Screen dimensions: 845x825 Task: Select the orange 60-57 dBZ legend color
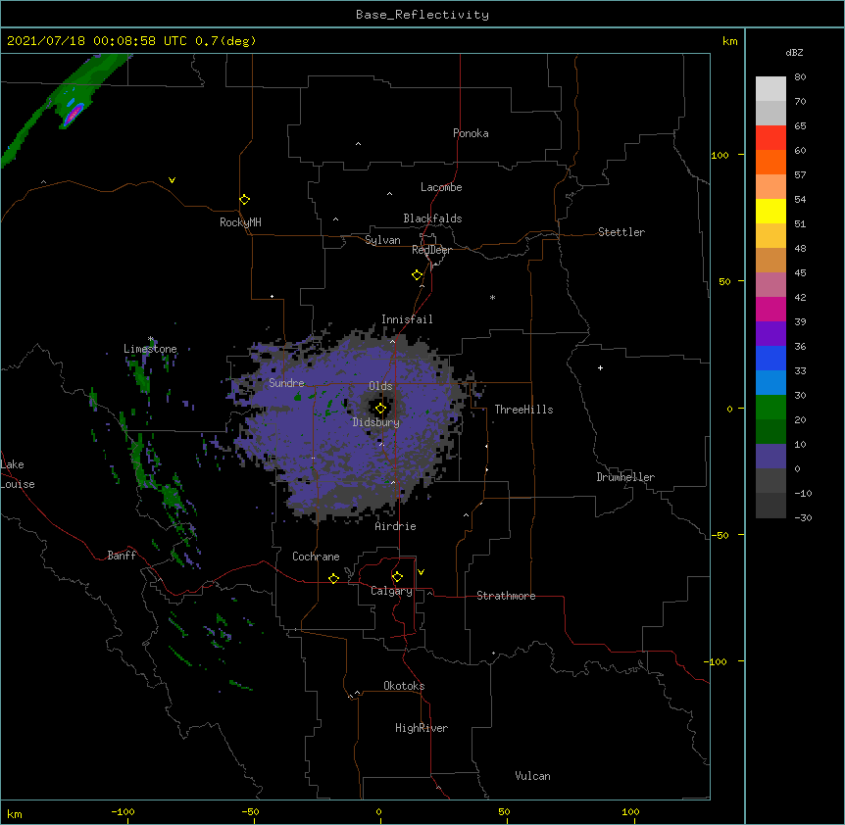click(x=770, y=162)
